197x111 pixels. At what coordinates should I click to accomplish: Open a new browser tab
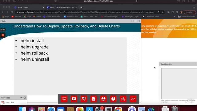(x=81, y=7)
